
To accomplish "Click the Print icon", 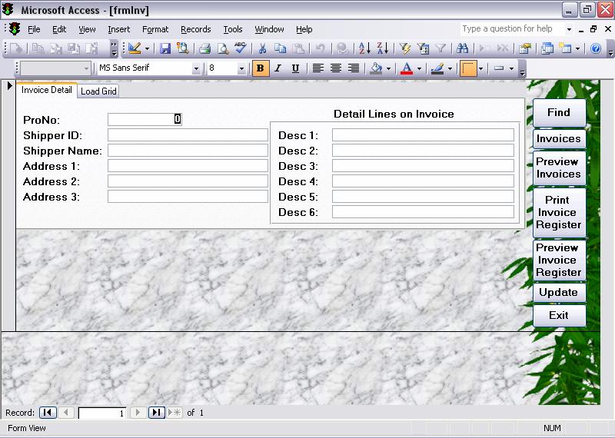I will point(204,48).
